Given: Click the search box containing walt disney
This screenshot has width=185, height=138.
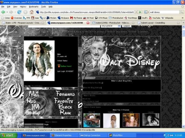Looking at the screenshot, I should (x=164, y=12).
